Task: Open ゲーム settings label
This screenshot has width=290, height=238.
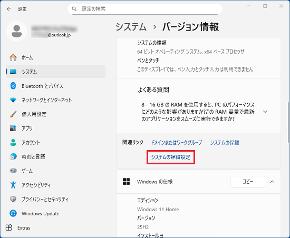Action: click(x=27, y=171)
